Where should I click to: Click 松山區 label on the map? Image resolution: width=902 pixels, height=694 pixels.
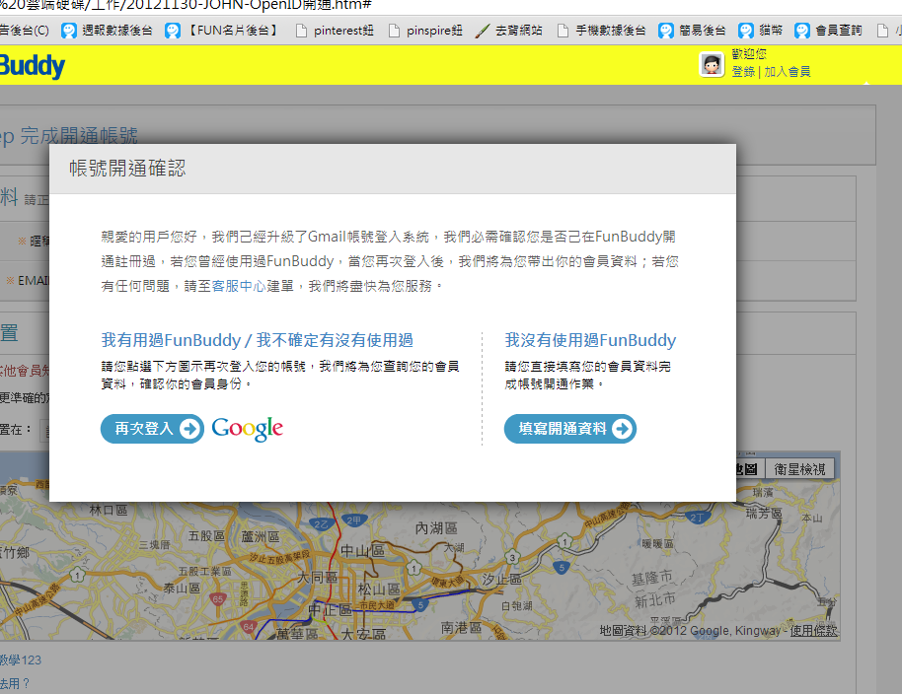pos(379,589)
